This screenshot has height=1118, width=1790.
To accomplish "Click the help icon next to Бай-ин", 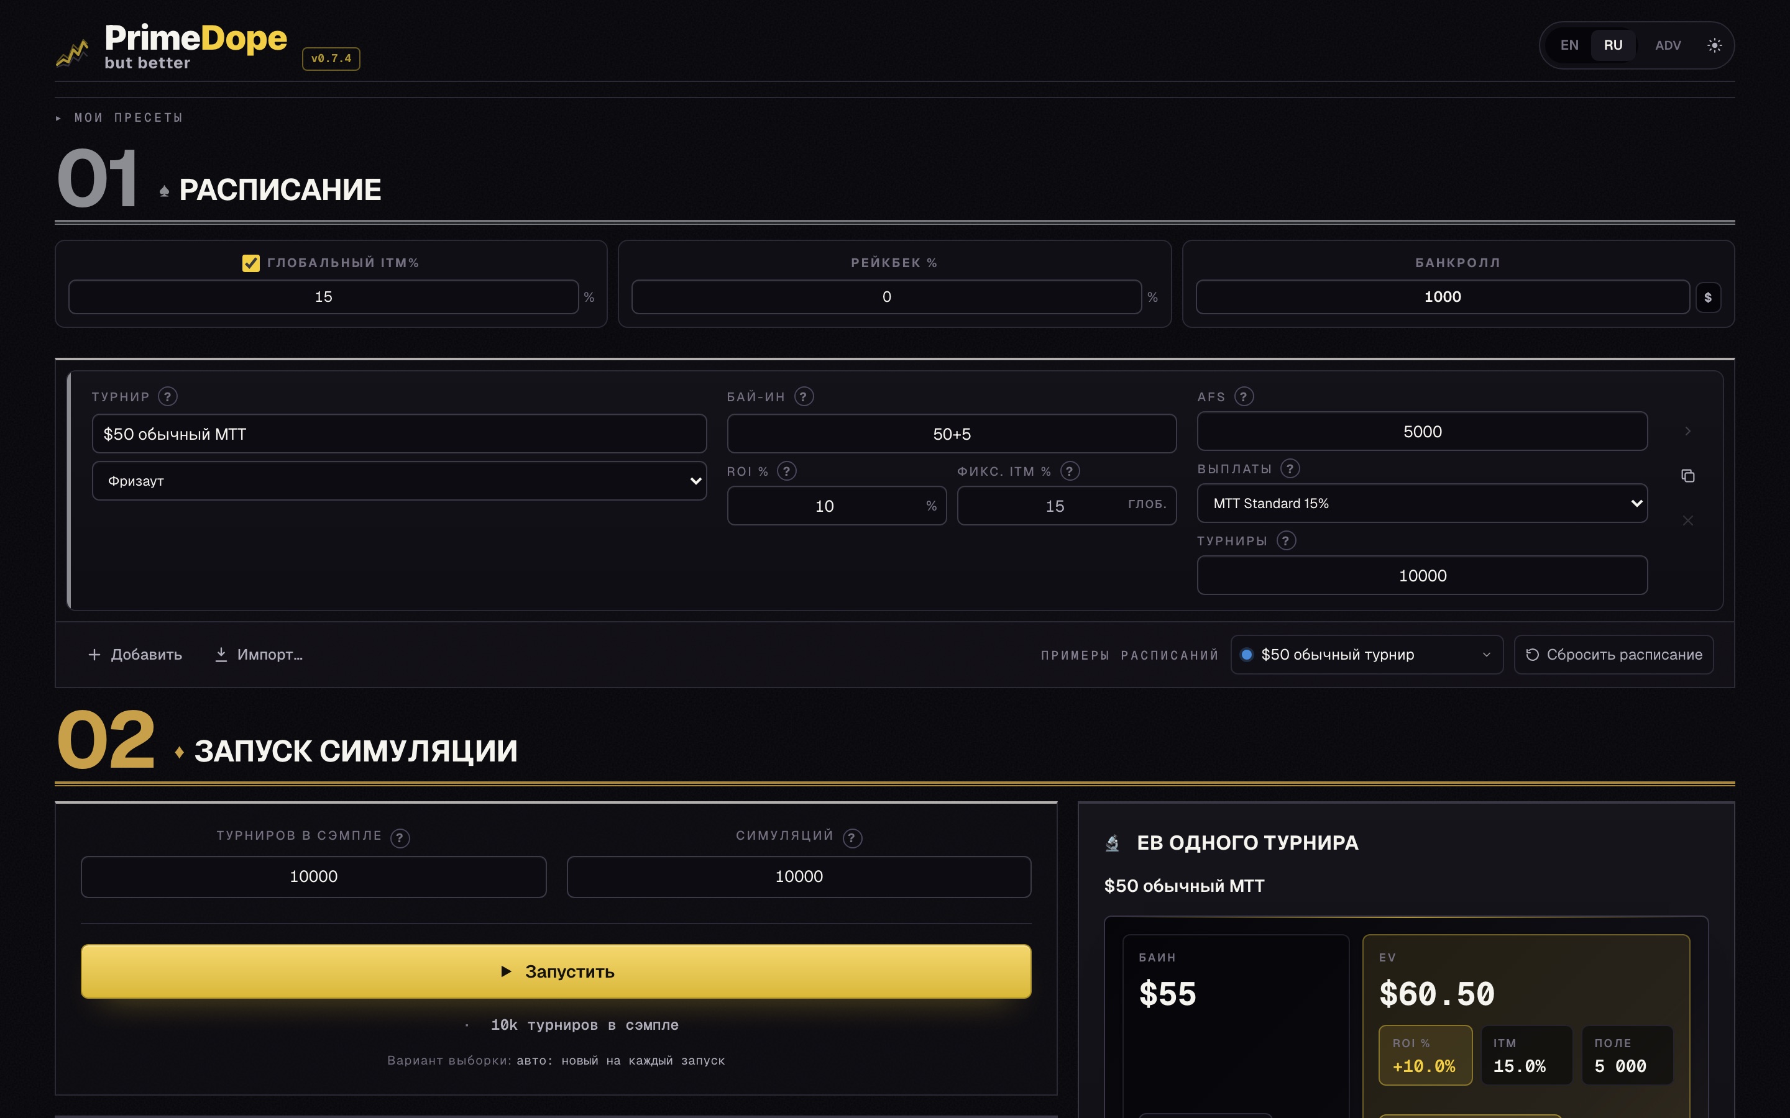I will pyautogui.click(x=803, y=396).
